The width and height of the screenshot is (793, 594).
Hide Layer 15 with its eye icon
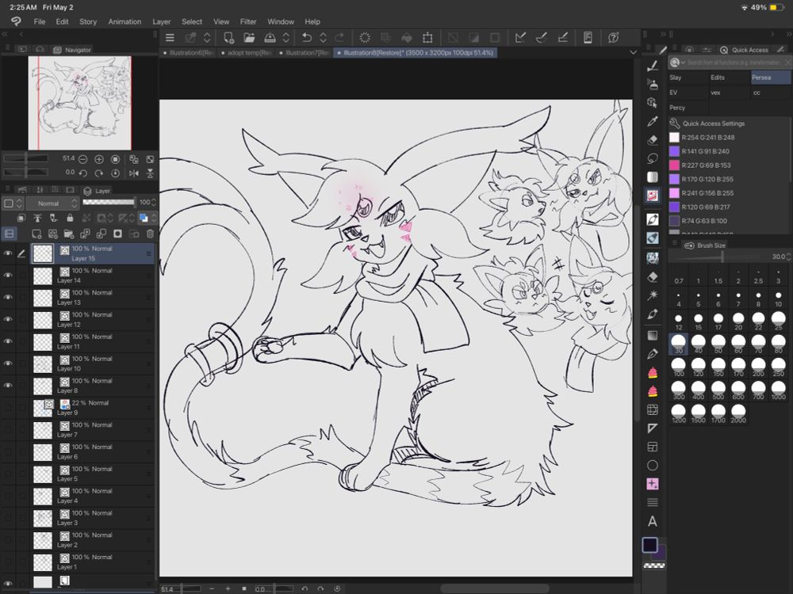pos(8,253)
